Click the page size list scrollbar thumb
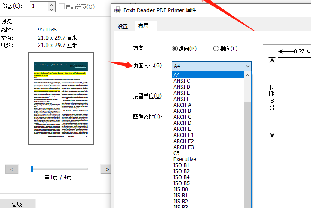This screenshot has width=311, height=208. pos(247,155)
